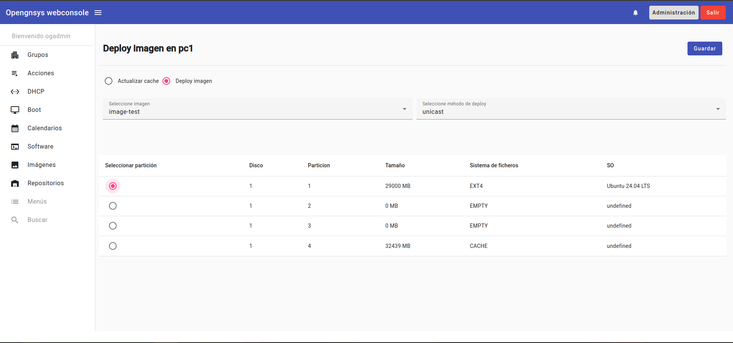Choose partition 2 radio button
The width and height of the screenshot is (733, 343).
click(113, 206)
